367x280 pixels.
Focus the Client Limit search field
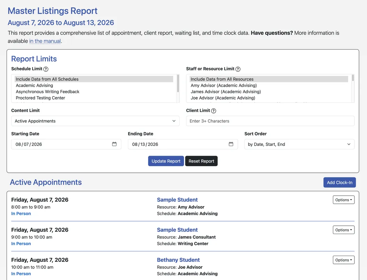pyautogui.click(x=270, y=121)
